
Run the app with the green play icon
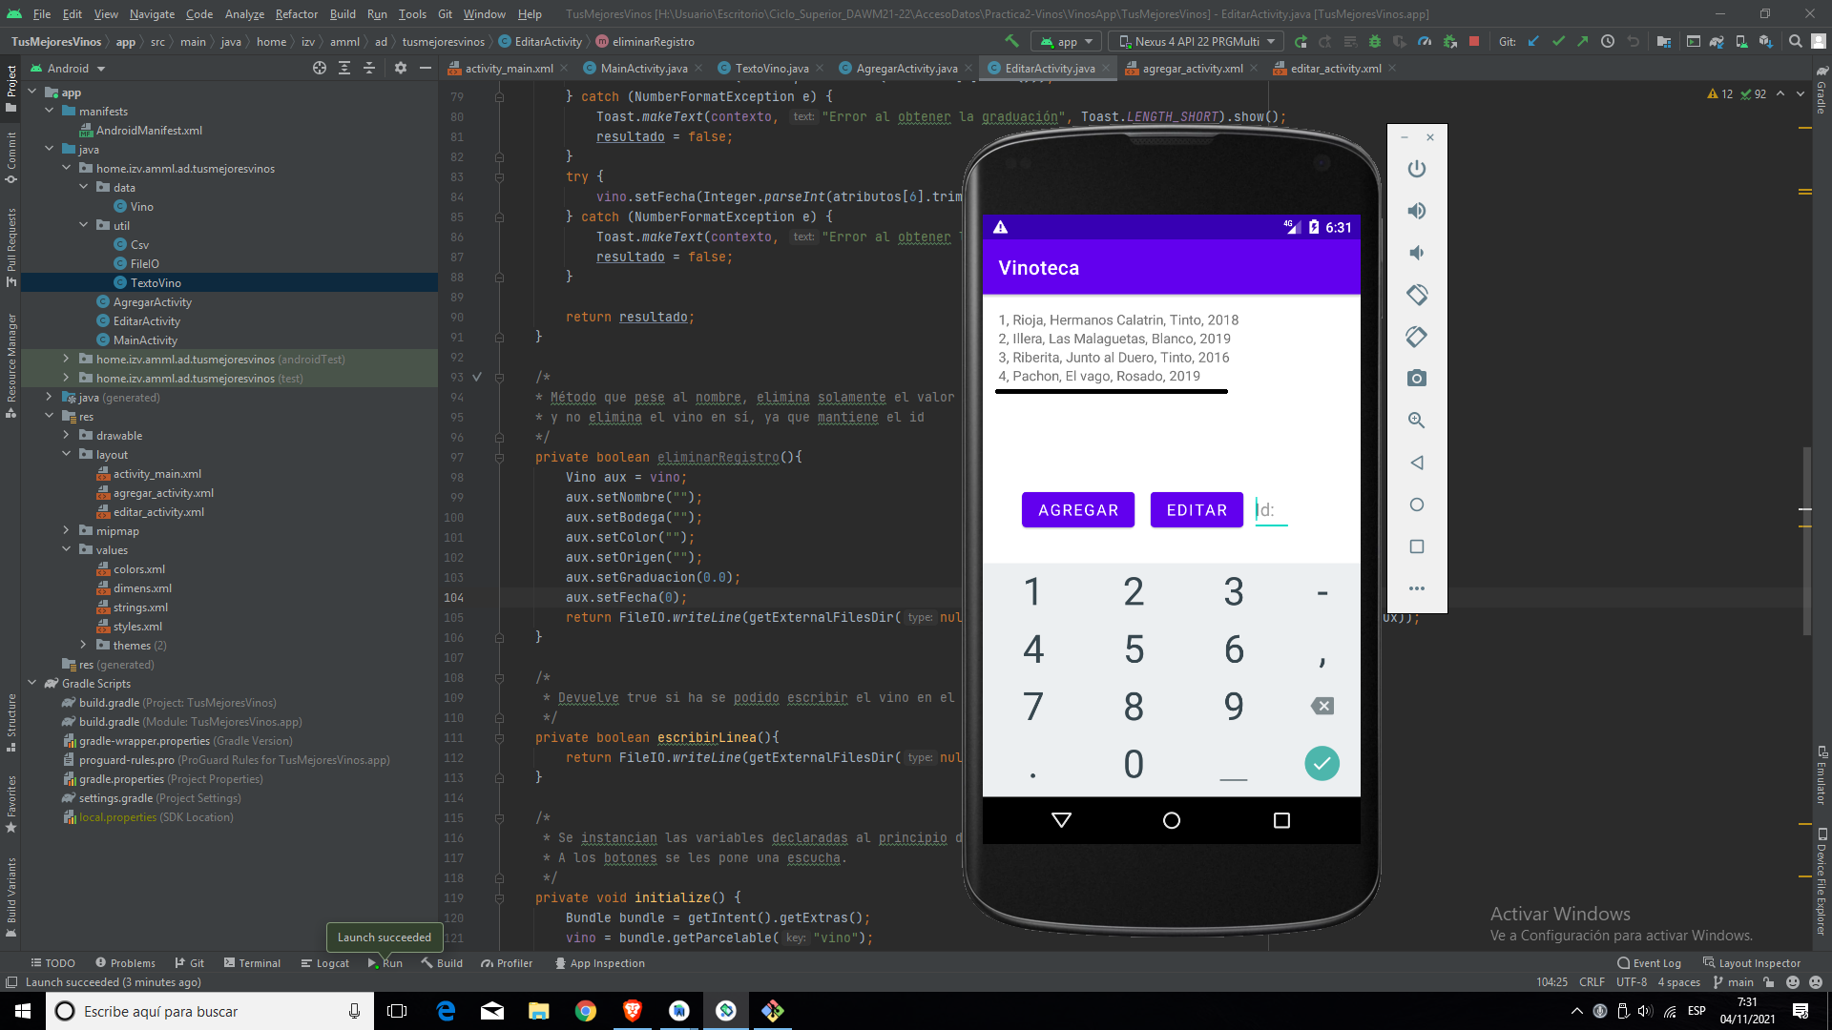pos(1302,41)
